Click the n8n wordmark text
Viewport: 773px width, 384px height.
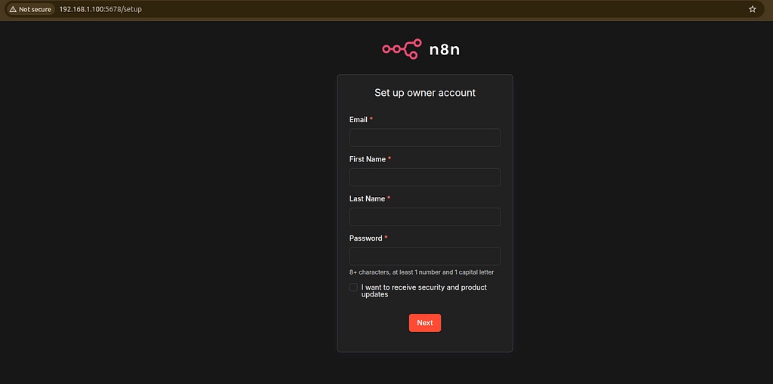(x=444, y=49)
